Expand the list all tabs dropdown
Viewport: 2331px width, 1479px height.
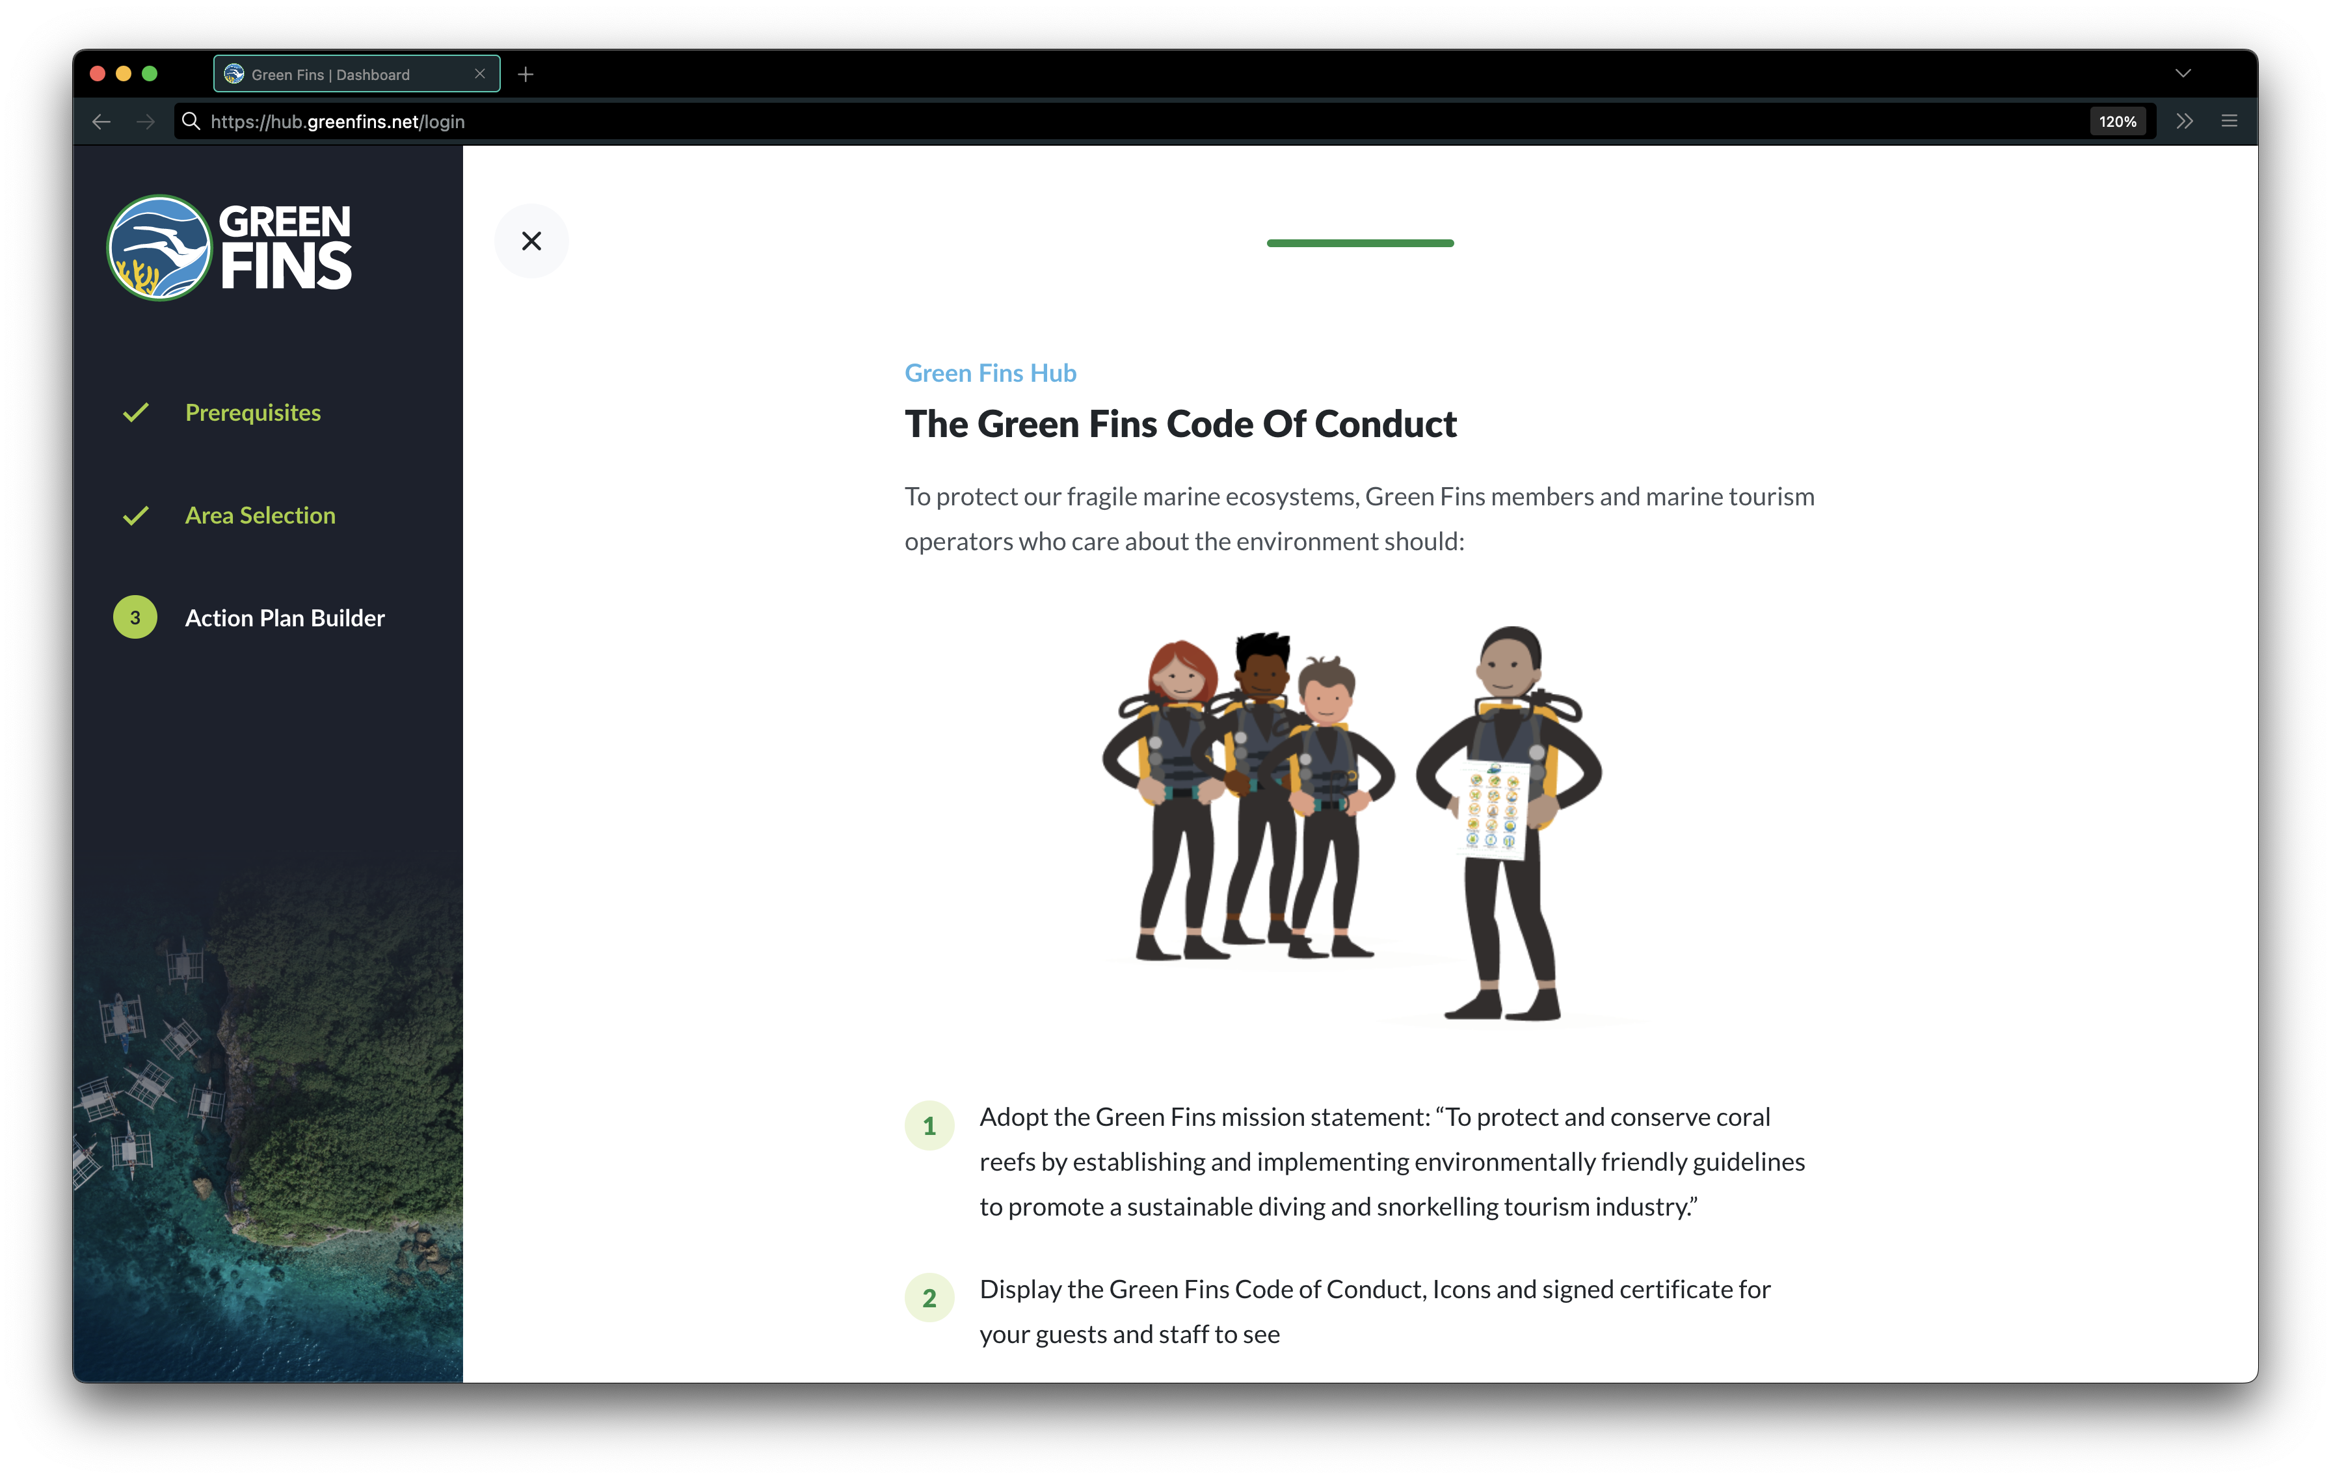tap(2183, 73)
